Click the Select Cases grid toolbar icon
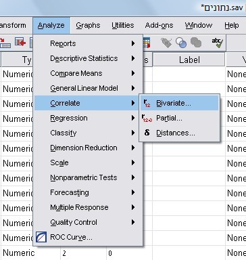Viewport: 246px width, 260px height. [147, 43]
